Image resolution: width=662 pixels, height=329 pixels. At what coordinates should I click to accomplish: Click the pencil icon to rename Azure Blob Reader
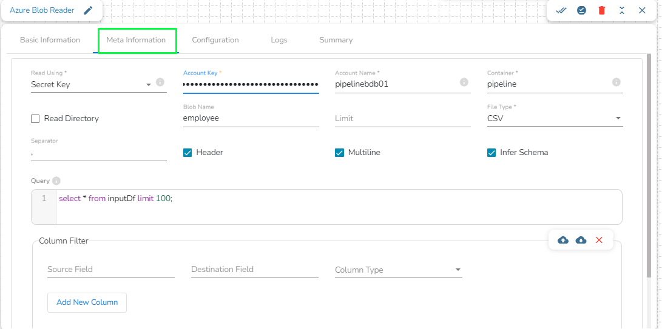pyautogui.click(x=89, y=10)
